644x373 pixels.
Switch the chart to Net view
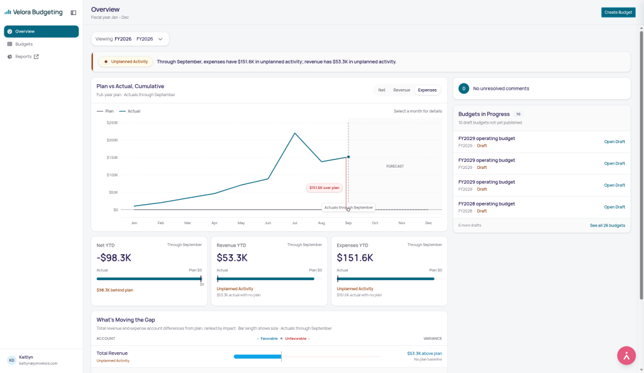382,90
